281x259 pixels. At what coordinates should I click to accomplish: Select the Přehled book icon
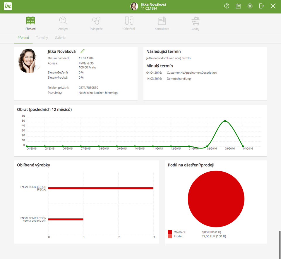(30, 20)
